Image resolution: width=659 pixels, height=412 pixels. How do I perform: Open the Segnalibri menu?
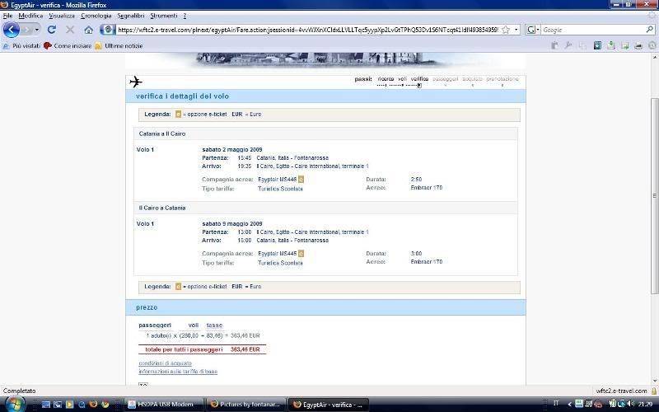pyautogui.click(x=130, y=16)
